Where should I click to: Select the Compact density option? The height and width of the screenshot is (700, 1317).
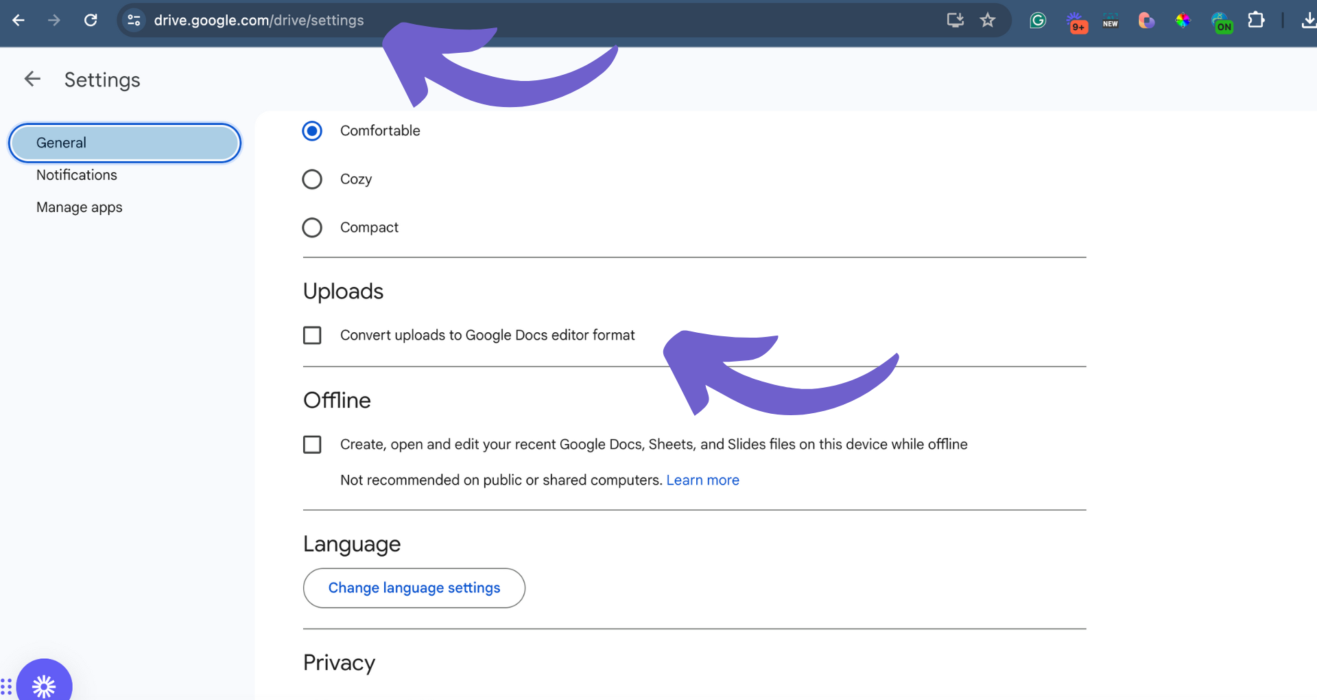point(312,227)
